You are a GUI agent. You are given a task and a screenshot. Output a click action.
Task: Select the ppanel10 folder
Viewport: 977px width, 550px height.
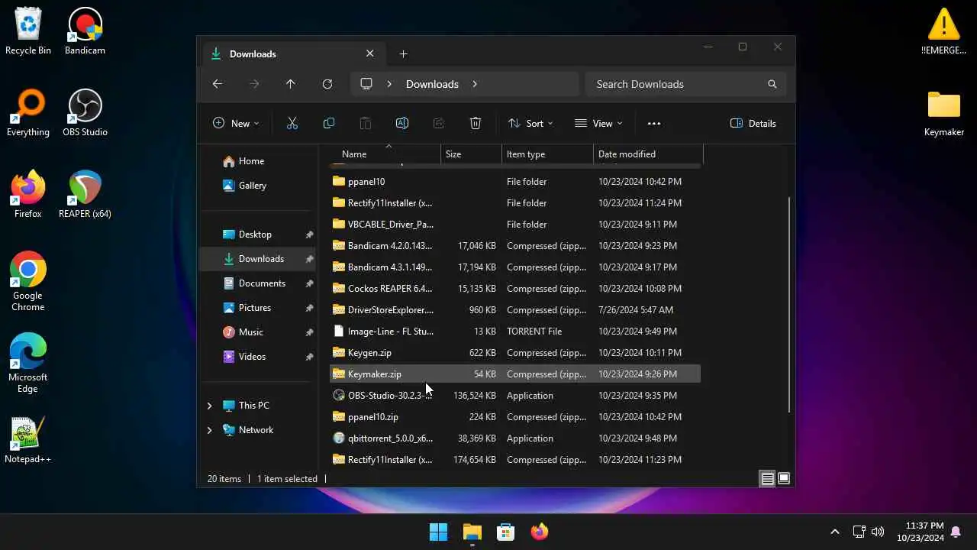(515, 182)
